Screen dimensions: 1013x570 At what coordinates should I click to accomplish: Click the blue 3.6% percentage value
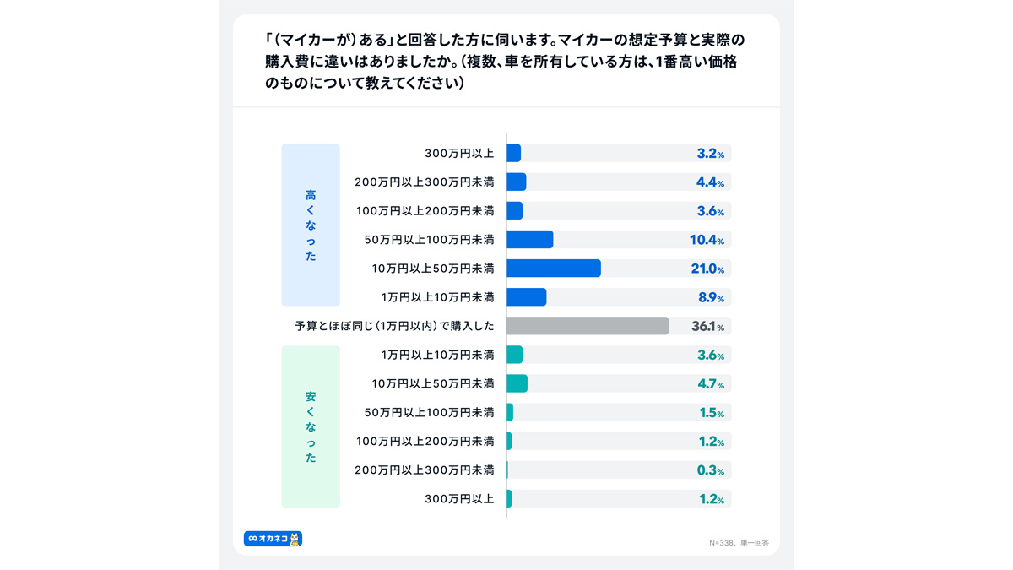711,212
